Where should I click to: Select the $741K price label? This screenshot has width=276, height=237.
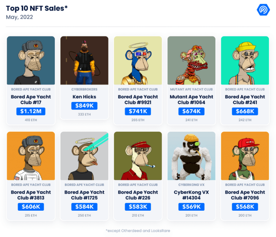(x=138, y=111)
